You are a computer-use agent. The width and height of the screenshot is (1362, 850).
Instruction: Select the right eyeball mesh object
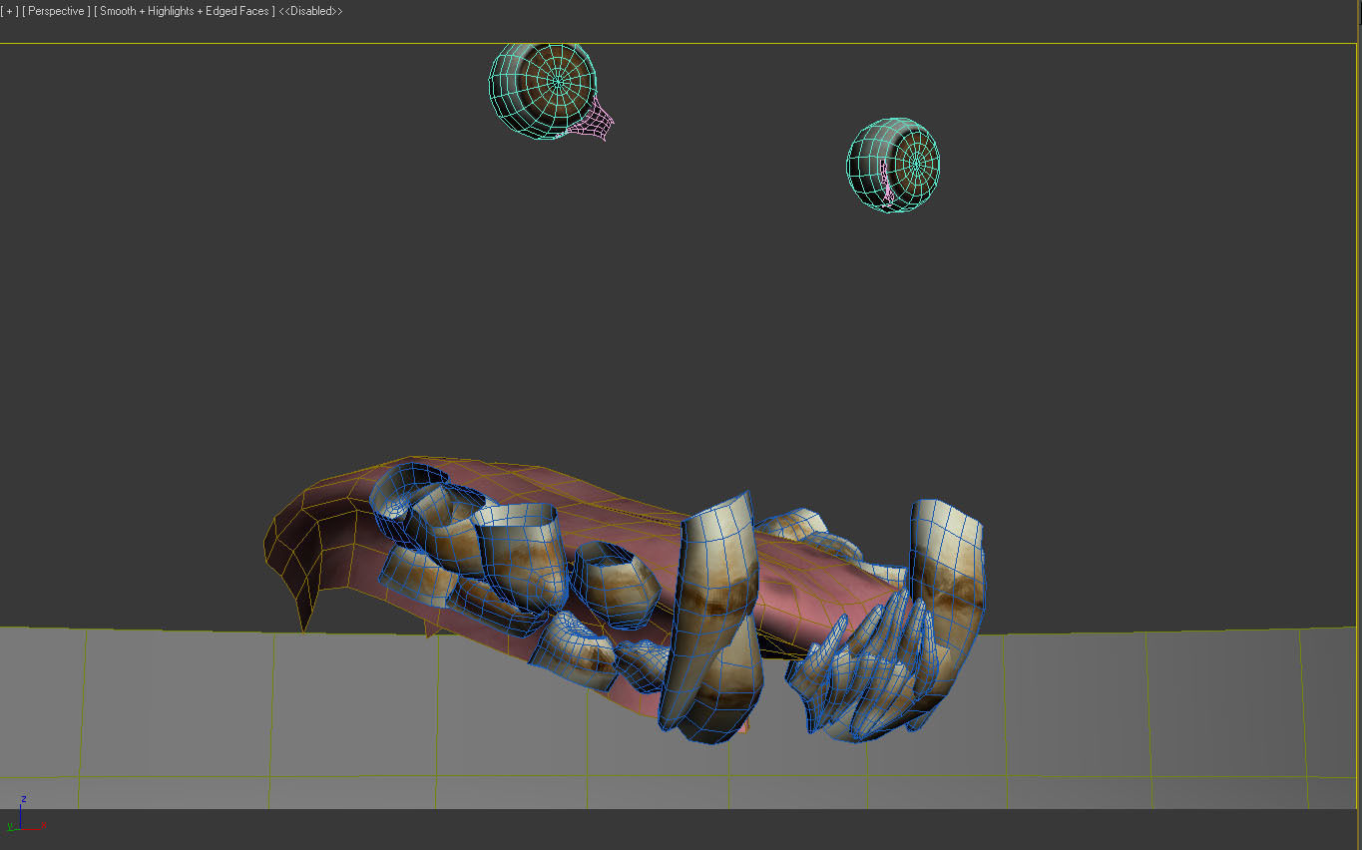point(894,166)
